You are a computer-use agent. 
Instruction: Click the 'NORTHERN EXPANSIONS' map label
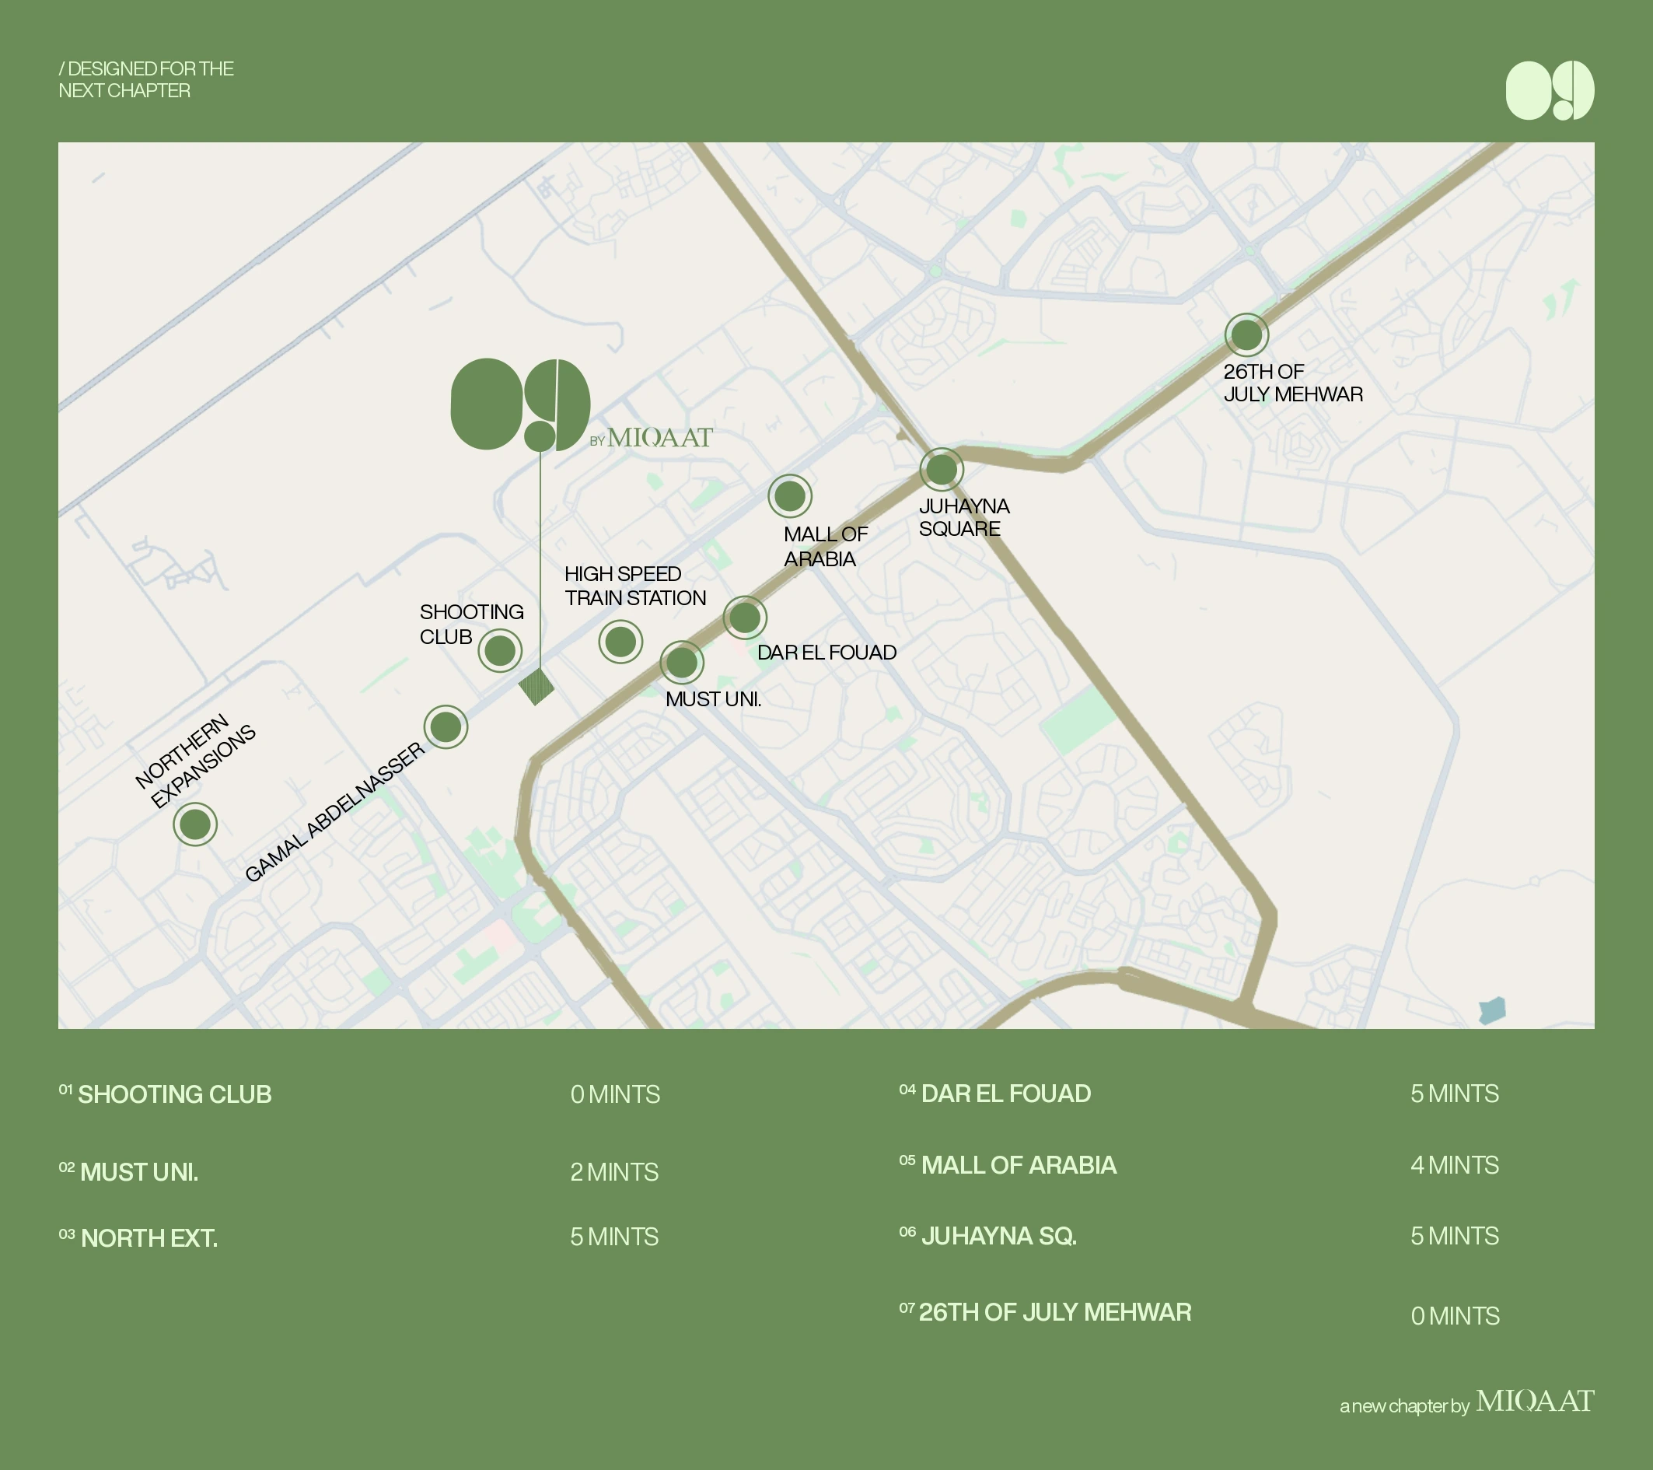(195, 761)
